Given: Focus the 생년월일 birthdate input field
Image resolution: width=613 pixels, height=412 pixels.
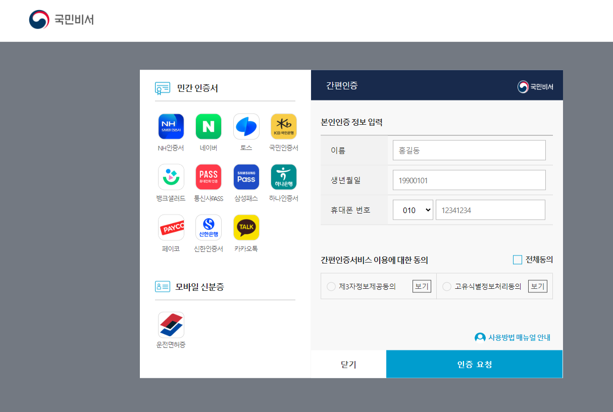Looking at the screenshot, I should pos(469,180).
